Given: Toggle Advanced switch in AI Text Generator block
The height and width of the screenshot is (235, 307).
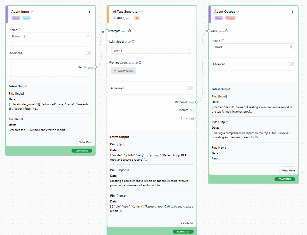Looking at the screenshot, I should coord(190,88).
